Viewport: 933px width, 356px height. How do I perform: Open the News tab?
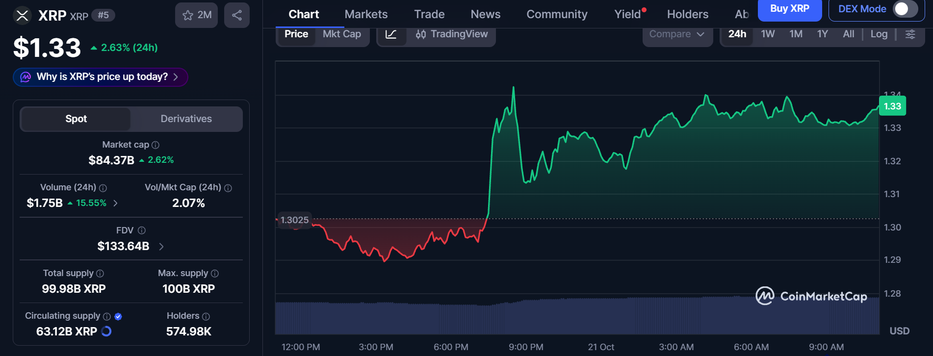(486, 14)
